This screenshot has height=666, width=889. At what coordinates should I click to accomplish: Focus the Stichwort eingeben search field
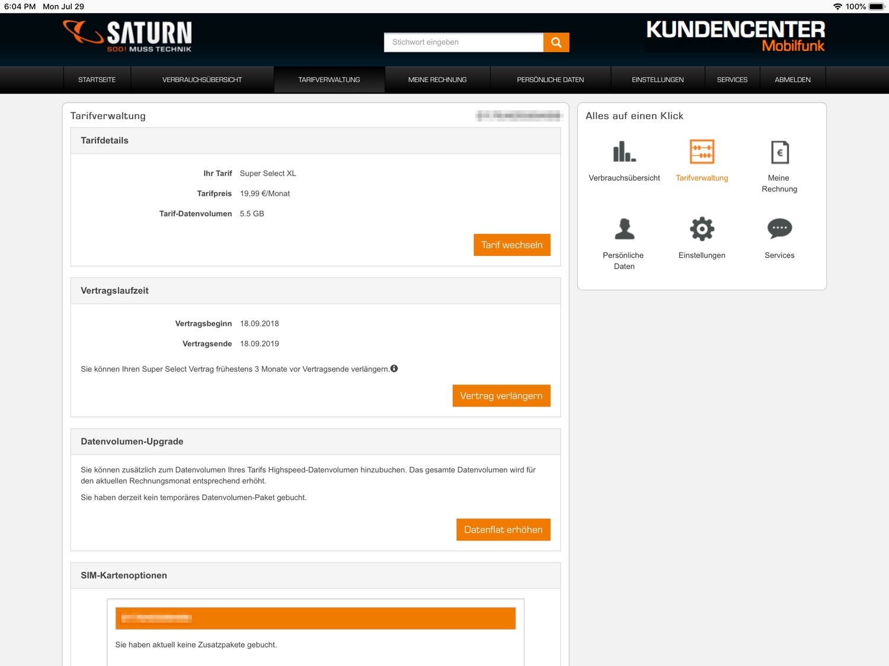(x=463, y=42)
